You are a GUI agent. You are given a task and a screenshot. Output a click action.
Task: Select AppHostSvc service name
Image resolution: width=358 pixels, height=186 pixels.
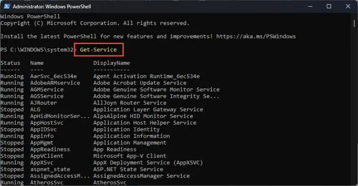(47, 123)
